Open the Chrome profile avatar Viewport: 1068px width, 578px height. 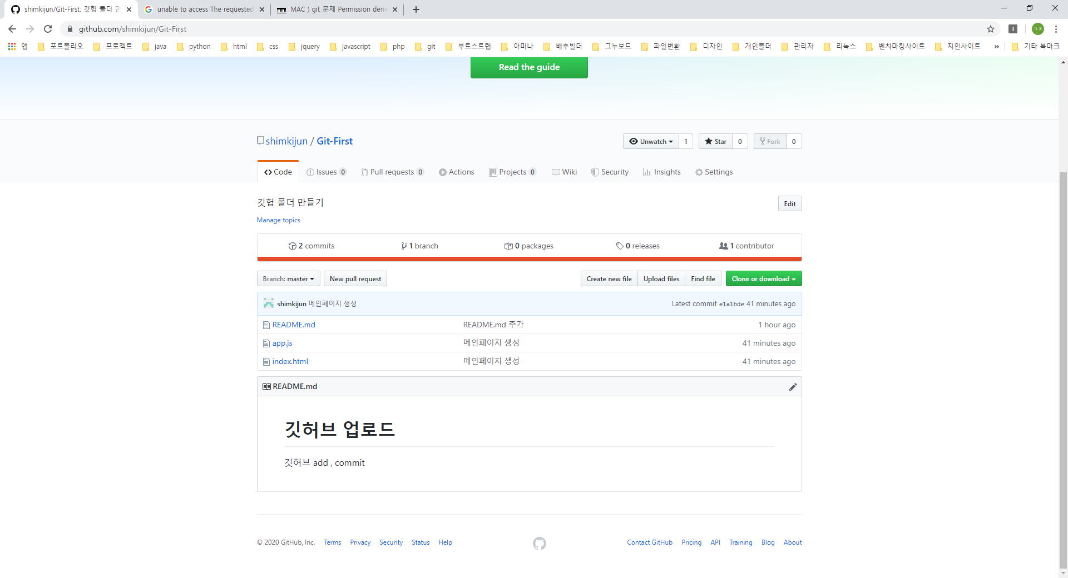(1037, 29)
